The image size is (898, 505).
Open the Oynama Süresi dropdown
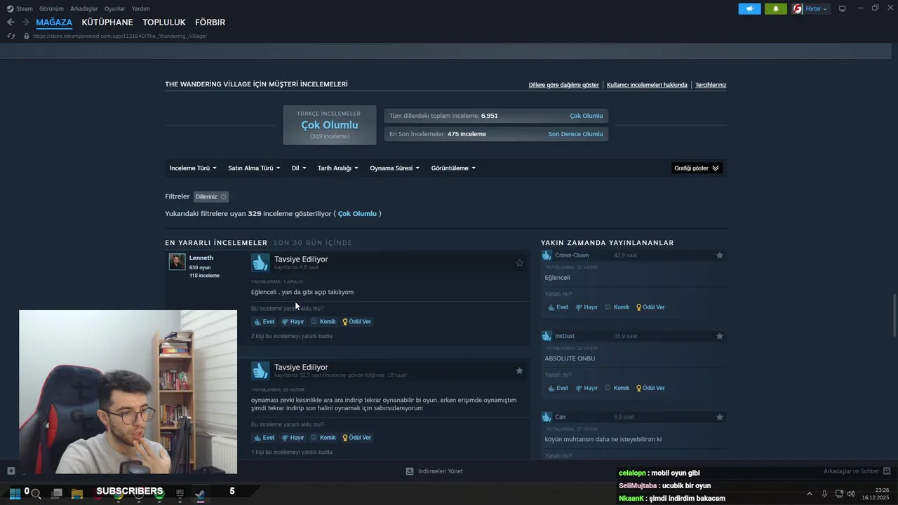coord(394,168)
